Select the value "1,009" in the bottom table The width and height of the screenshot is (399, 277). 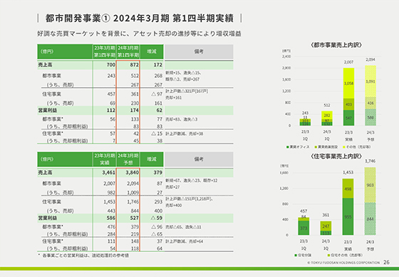coord(133,193)
